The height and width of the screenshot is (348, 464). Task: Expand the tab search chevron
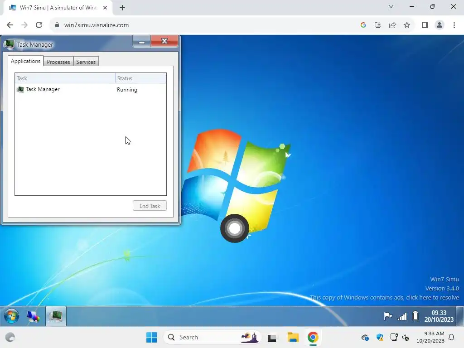pos(391,6)
